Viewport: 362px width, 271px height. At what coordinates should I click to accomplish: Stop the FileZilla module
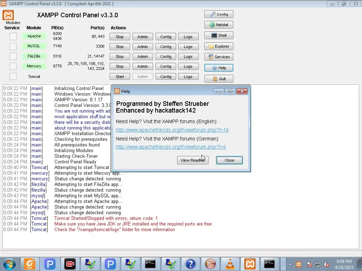[119, 56]
